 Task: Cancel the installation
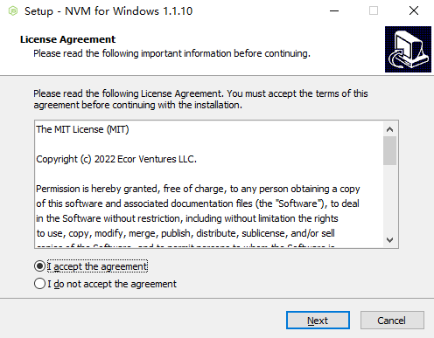(392, 321)
